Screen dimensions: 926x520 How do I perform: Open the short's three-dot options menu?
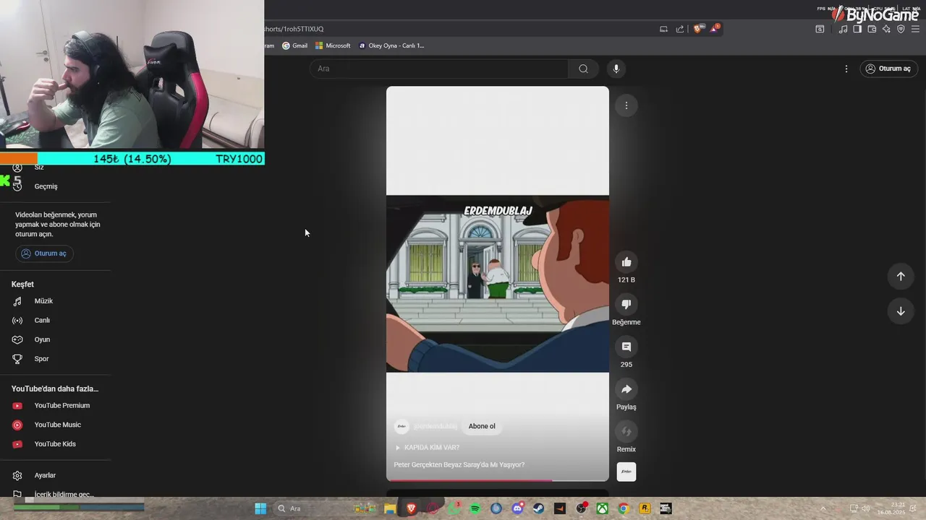(626, 105)
